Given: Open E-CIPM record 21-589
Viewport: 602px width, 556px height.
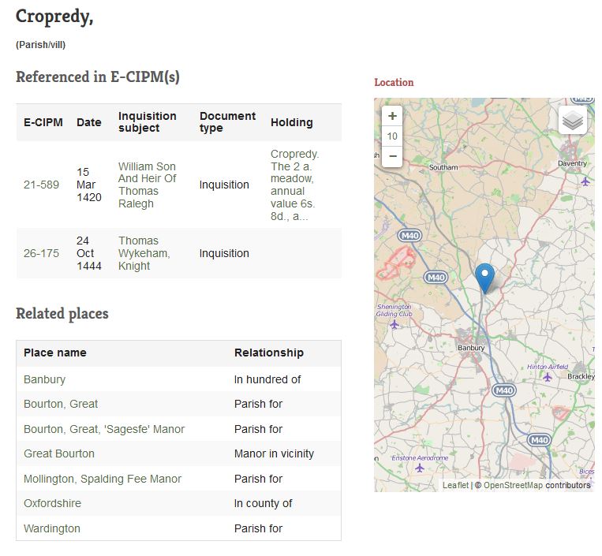Looking at the screenshot, I should (x=41, y=185).
